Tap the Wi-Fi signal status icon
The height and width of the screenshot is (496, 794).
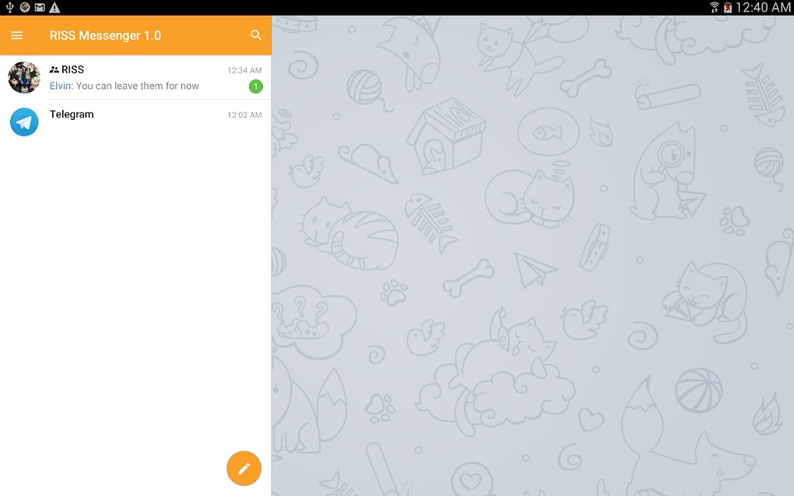[714, 7]
